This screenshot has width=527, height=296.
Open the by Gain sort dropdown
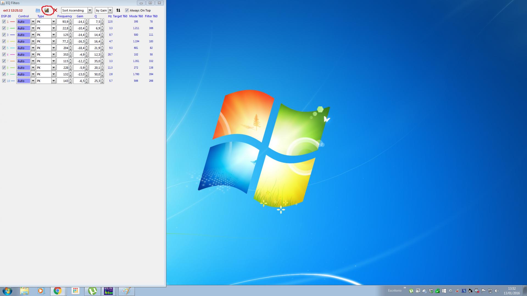pos(104,10)
